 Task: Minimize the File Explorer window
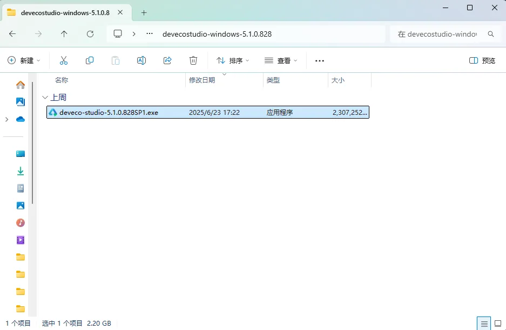[x=446, y=8]
